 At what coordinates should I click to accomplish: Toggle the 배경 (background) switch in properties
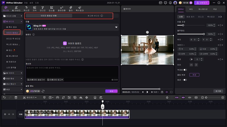coord(185,80)
